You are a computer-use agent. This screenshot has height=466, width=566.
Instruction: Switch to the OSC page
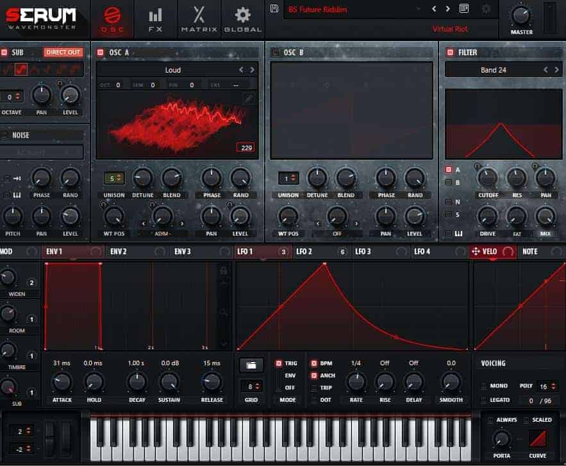pos(113,19)
